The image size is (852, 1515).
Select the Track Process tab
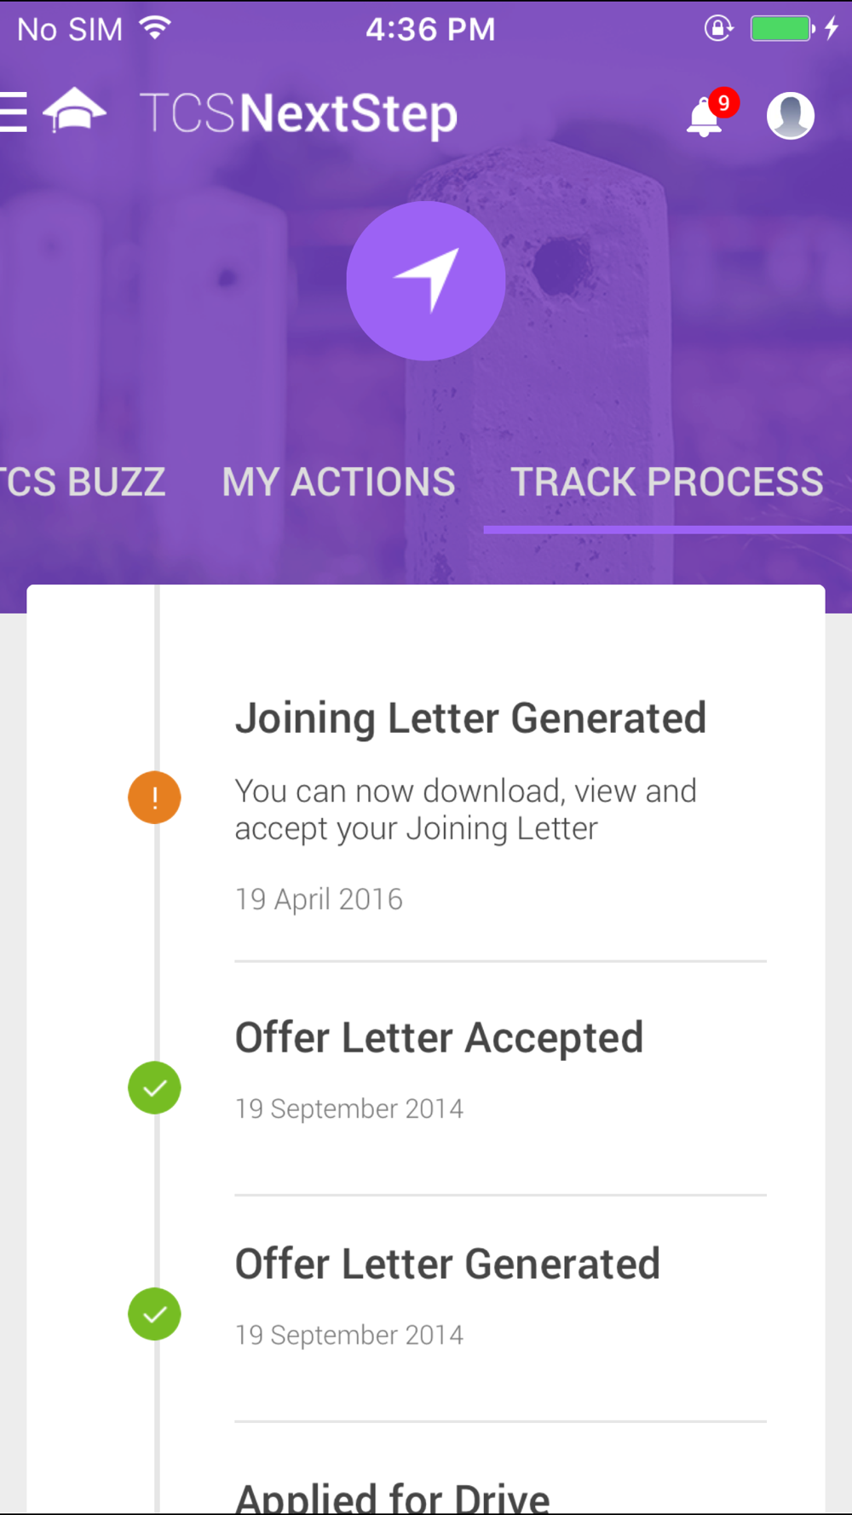tap(666, 482)
